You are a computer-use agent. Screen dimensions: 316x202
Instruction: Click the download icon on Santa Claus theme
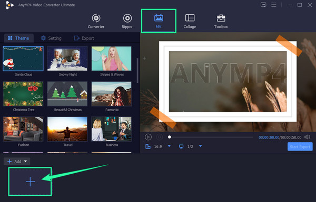[41, 49]
